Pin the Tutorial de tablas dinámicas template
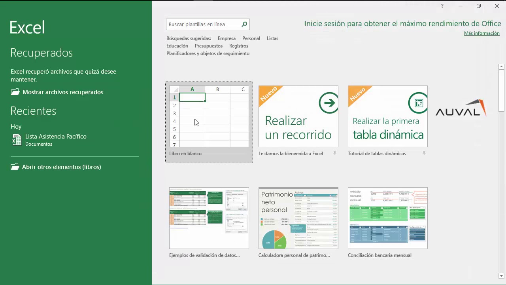Image resolution: width=506 pixels, height=285 pixels. tap(424, 154)
